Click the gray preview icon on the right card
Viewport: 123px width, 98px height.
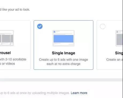tap(119, 38)
